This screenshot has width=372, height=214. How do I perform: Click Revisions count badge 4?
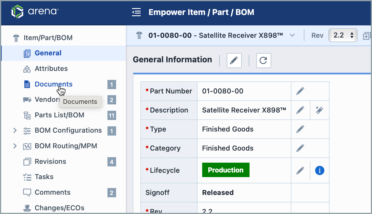[x=112, y=162]
